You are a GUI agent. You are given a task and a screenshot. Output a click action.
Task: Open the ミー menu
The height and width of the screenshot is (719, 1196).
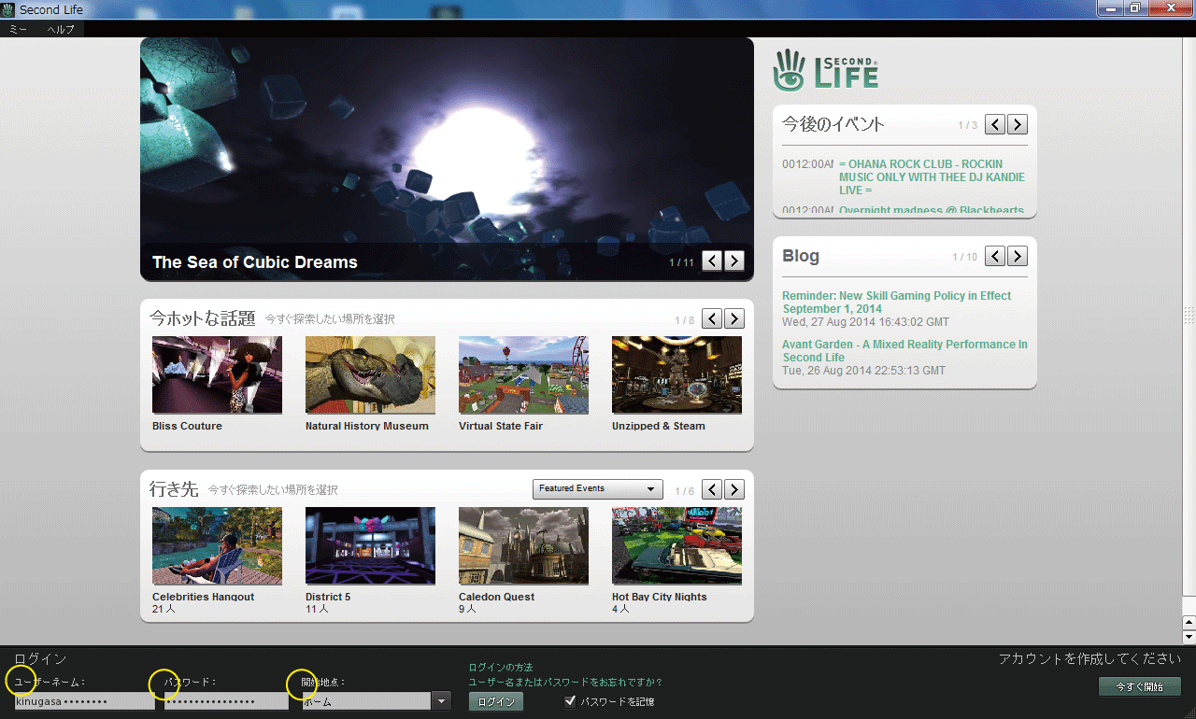[x=19, y=29]
